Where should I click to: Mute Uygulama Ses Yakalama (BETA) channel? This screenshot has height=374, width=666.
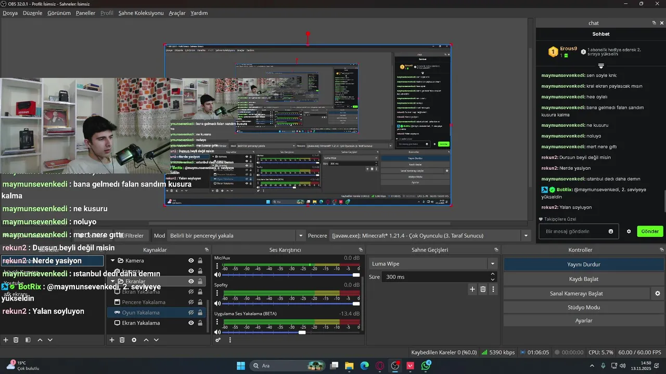click(x=218, y=332)
